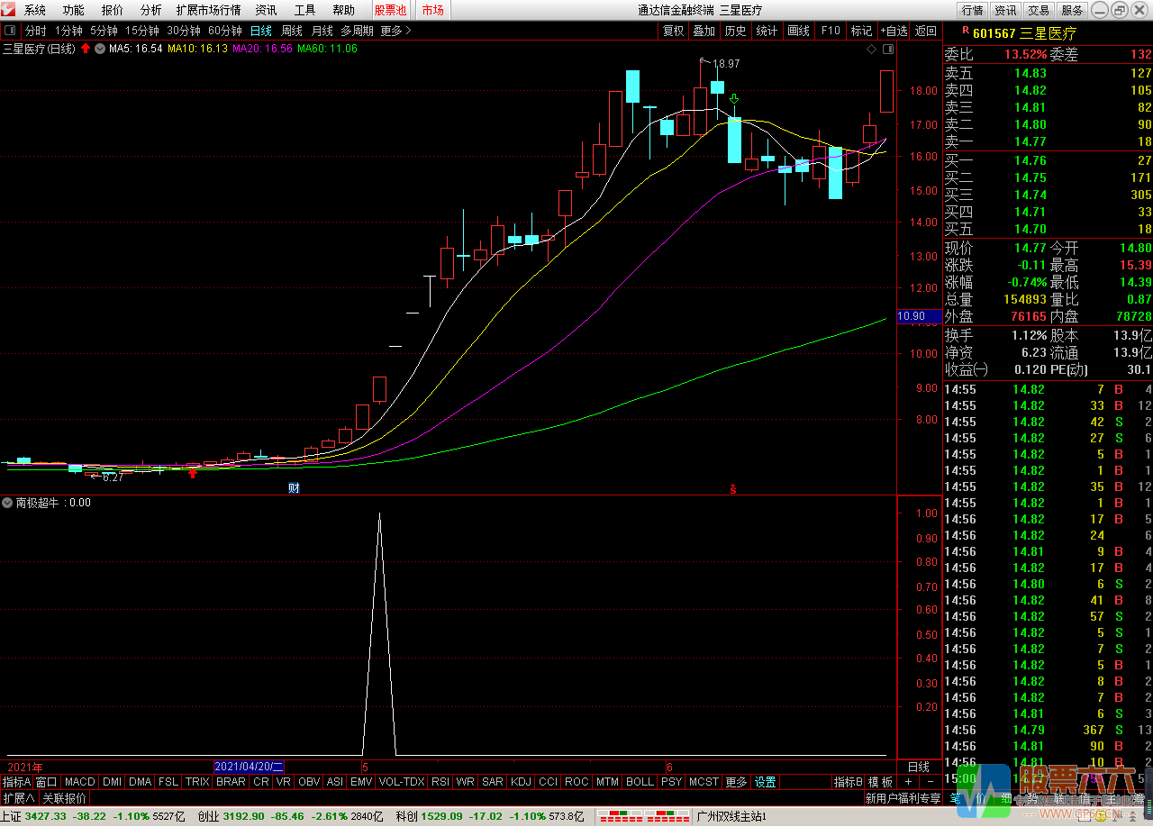Open the F10 company info

tap(831, 31)
